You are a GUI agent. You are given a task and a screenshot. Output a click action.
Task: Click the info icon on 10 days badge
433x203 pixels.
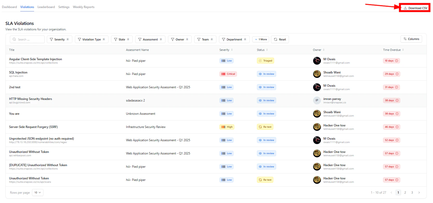coord(397,61)
